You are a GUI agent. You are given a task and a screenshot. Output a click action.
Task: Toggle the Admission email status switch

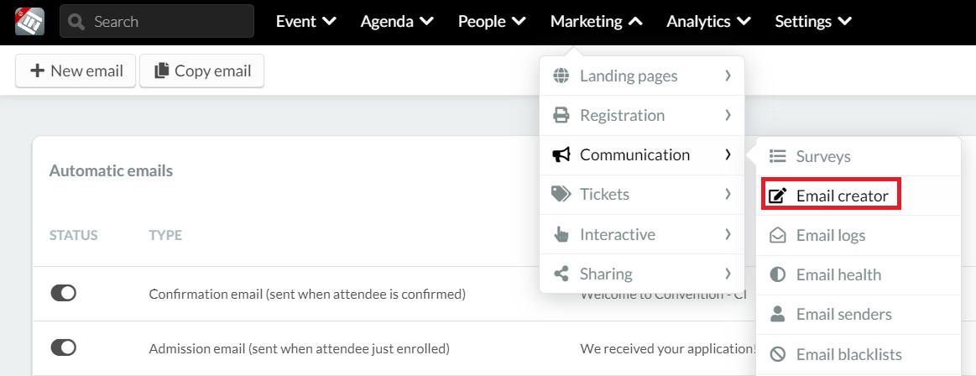coord(64,347)
